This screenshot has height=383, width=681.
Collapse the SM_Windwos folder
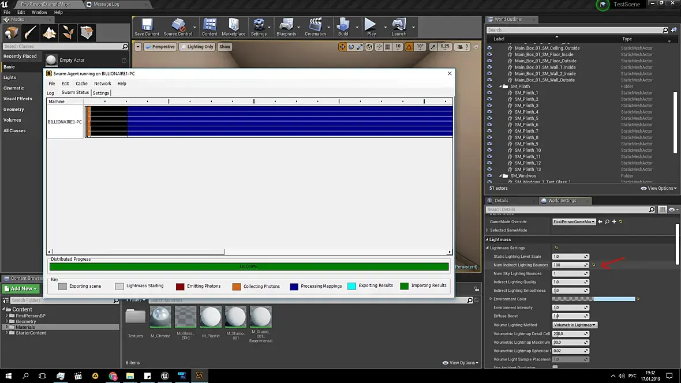point(500,176)
